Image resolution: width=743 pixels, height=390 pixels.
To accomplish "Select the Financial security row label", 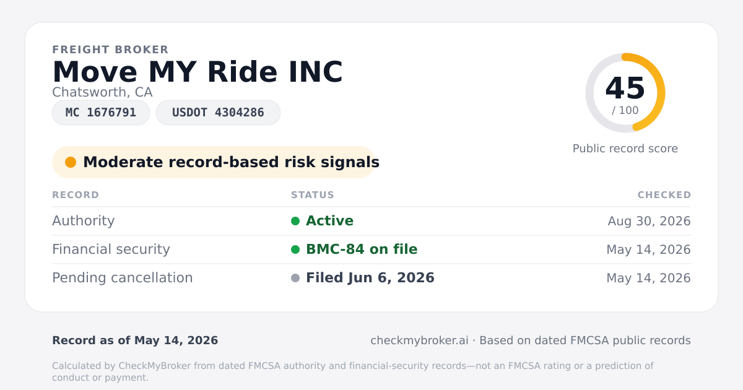I will click(111, 249).
